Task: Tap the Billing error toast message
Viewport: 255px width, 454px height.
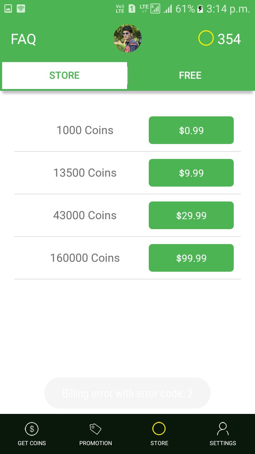Action: (127, 393)
